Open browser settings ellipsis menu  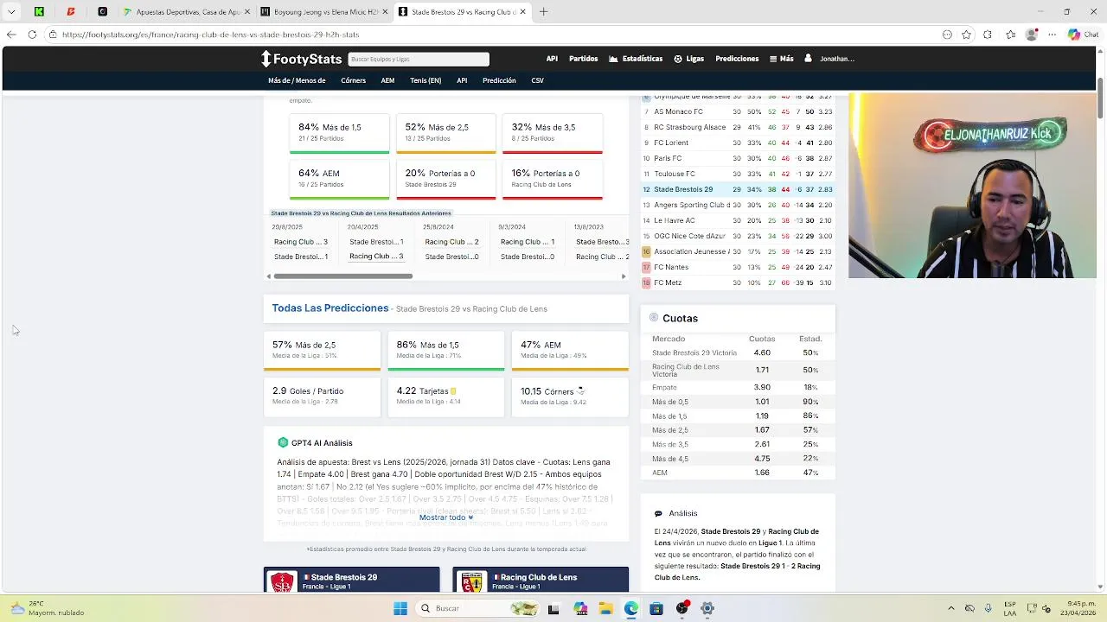pos(1053,35)
